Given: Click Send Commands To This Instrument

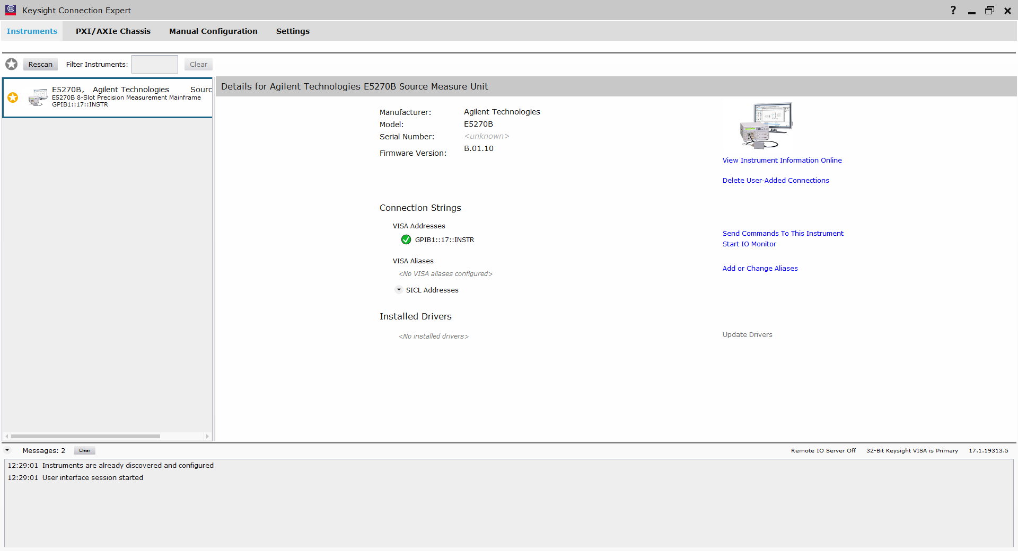Looking at the screenshot, I should point(783,233).
